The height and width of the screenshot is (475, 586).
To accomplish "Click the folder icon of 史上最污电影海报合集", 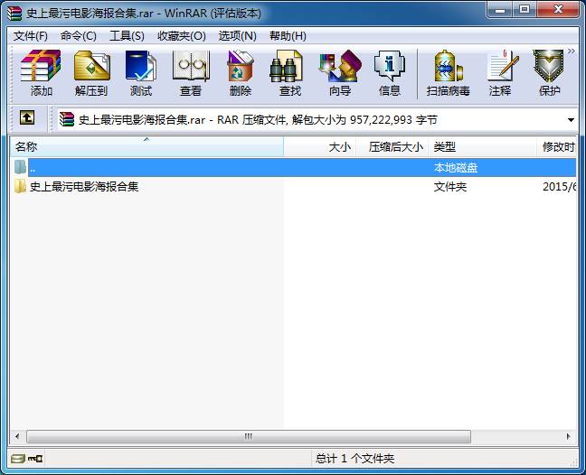I will (20, 186).
